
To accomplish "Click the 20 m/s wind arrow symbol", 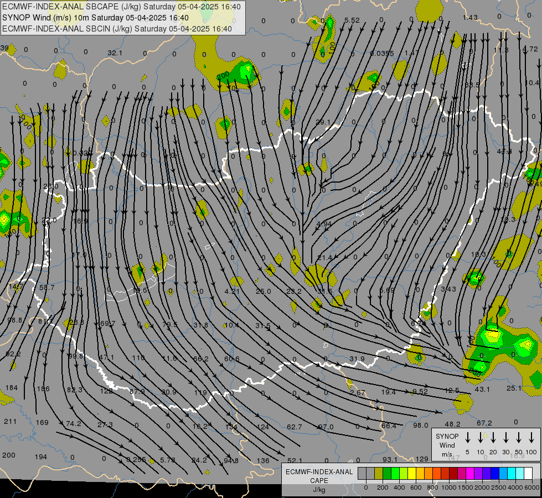I will 493,438.
